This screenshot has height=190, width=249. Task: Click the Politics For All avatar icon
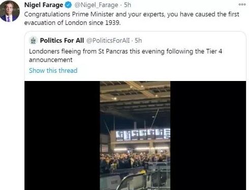[x=34, y=41]
